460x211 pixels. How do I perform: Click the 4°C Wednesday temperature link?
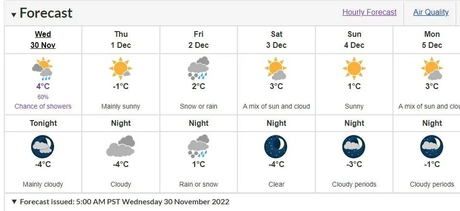[x=43, y=87]
